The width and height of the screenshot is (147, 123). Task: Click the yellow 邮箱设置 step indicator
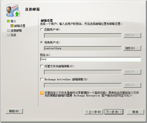point(12,26)
